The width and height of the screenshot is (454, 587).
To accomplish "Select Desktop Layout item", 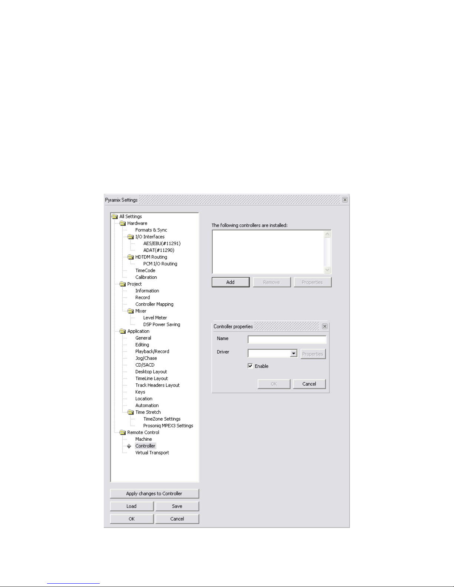I will coord(151,372).
